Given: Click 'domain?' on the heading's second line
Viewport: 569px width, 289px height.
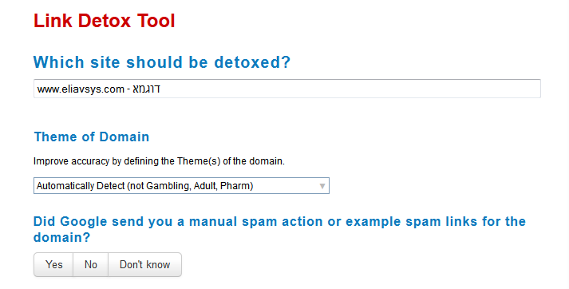Looking at the screenshot, I should coord(61,237).
